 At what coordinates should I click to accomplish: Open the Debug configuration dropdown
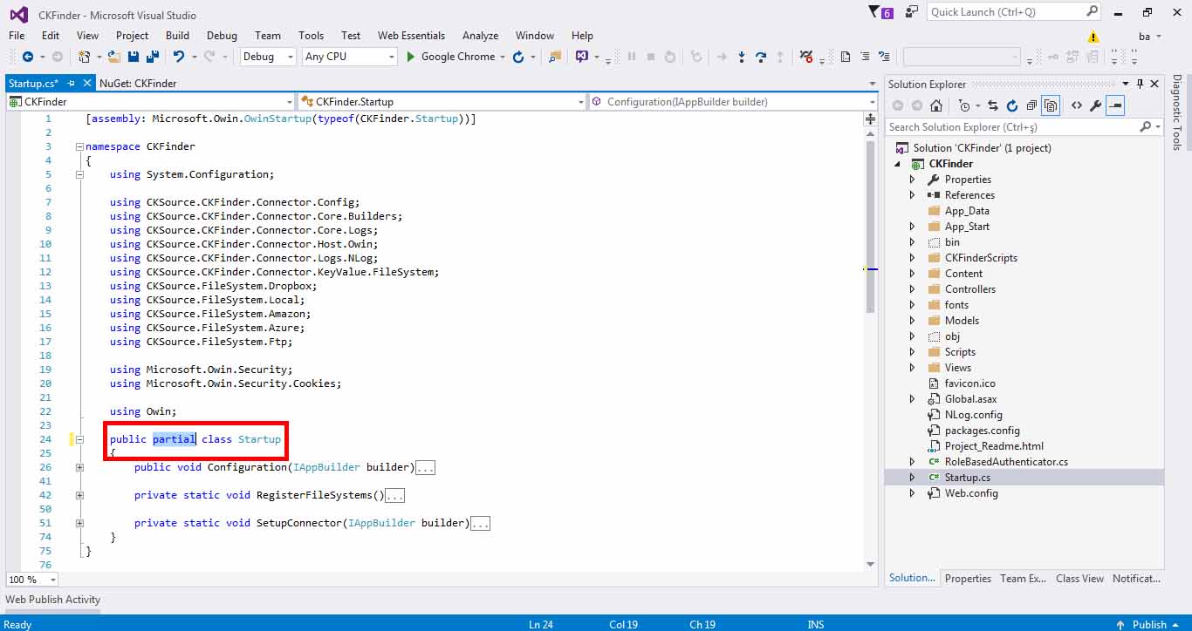click(x=269, y=57)
